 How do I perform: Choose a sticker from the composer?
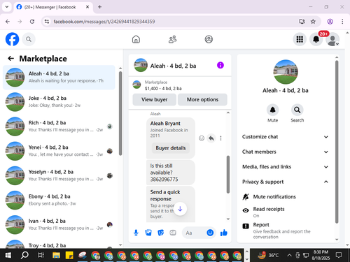coord(160,233)
